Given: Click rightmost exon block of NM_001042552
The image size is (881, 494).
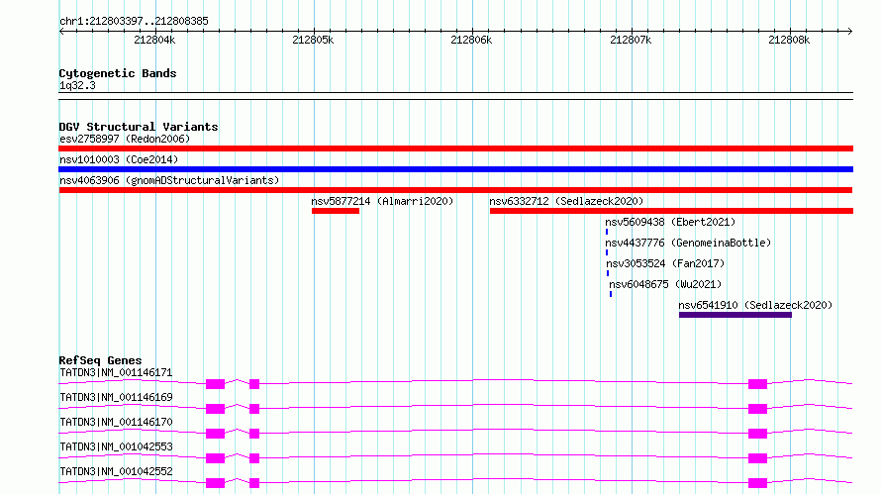Looking at the screenshot, I should pyautogui.click(x=757, y=483).
